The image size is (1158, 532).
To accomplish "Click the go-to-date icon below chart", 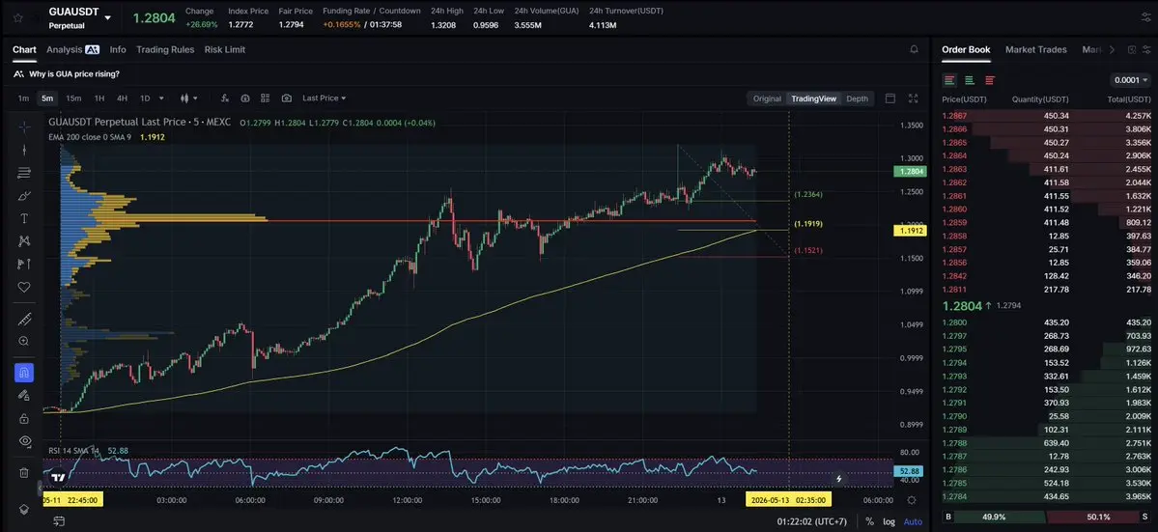I will pos(58,521).
